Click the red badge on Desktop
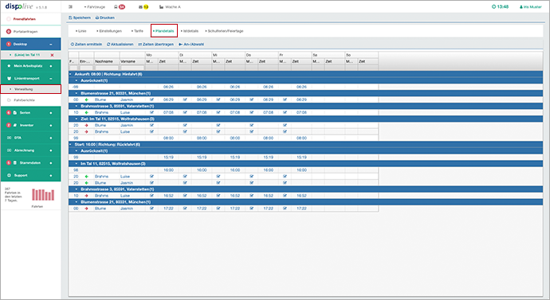This screenshot has height=300, width=550. click(9, 44)
